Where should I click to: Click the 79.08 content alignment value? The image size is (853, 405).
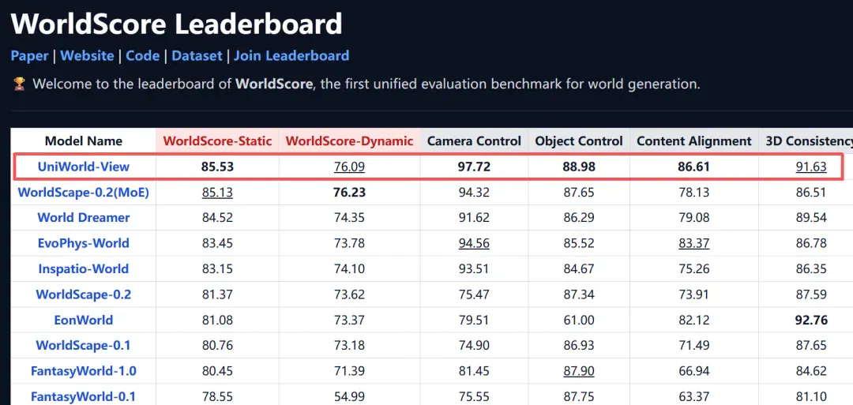693,217
